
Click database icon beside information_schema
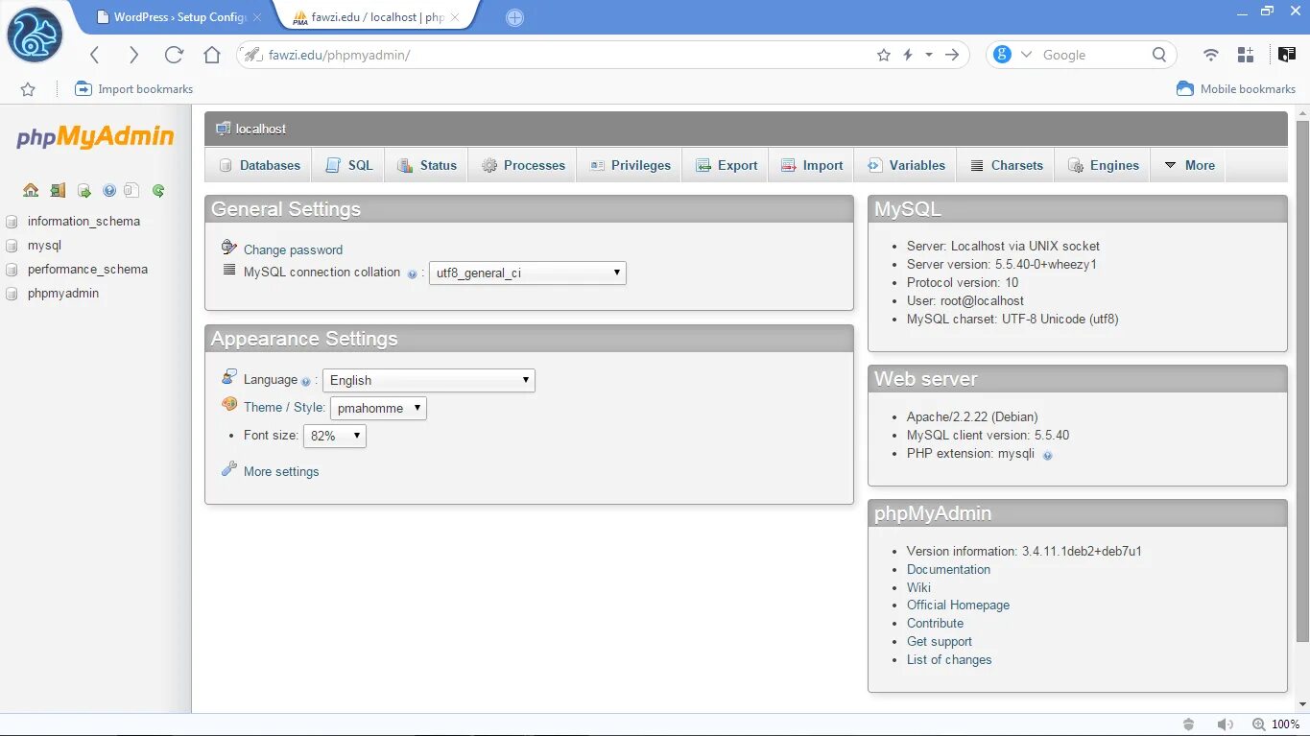pos(12,222)
